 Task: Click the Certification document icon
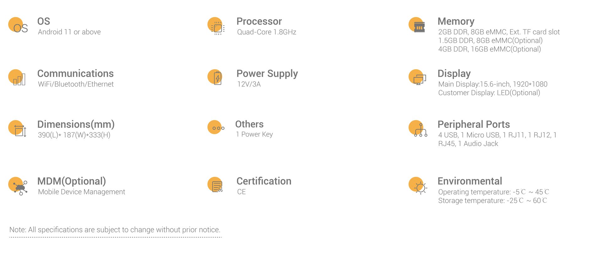(x=215, y=185)
